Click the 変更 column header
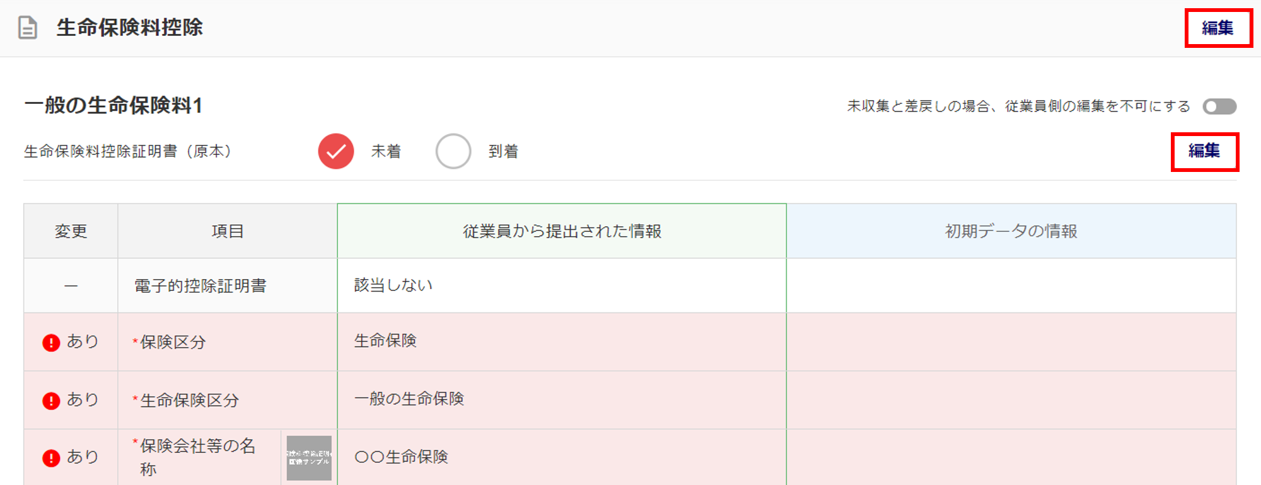1261x485 pixels. (71, 231)
